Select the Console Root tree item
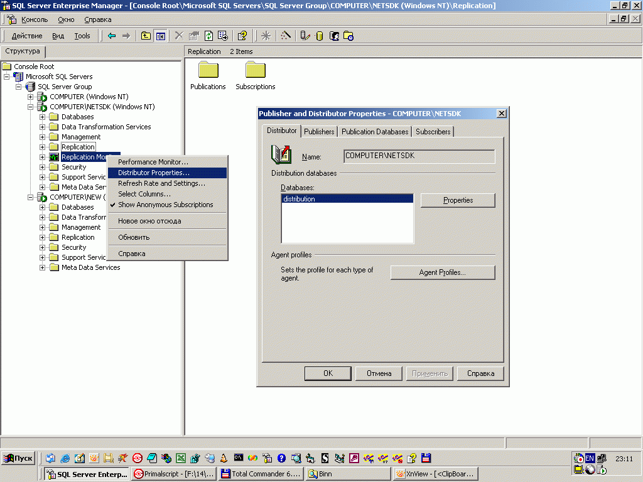 (x=34, y=67)
